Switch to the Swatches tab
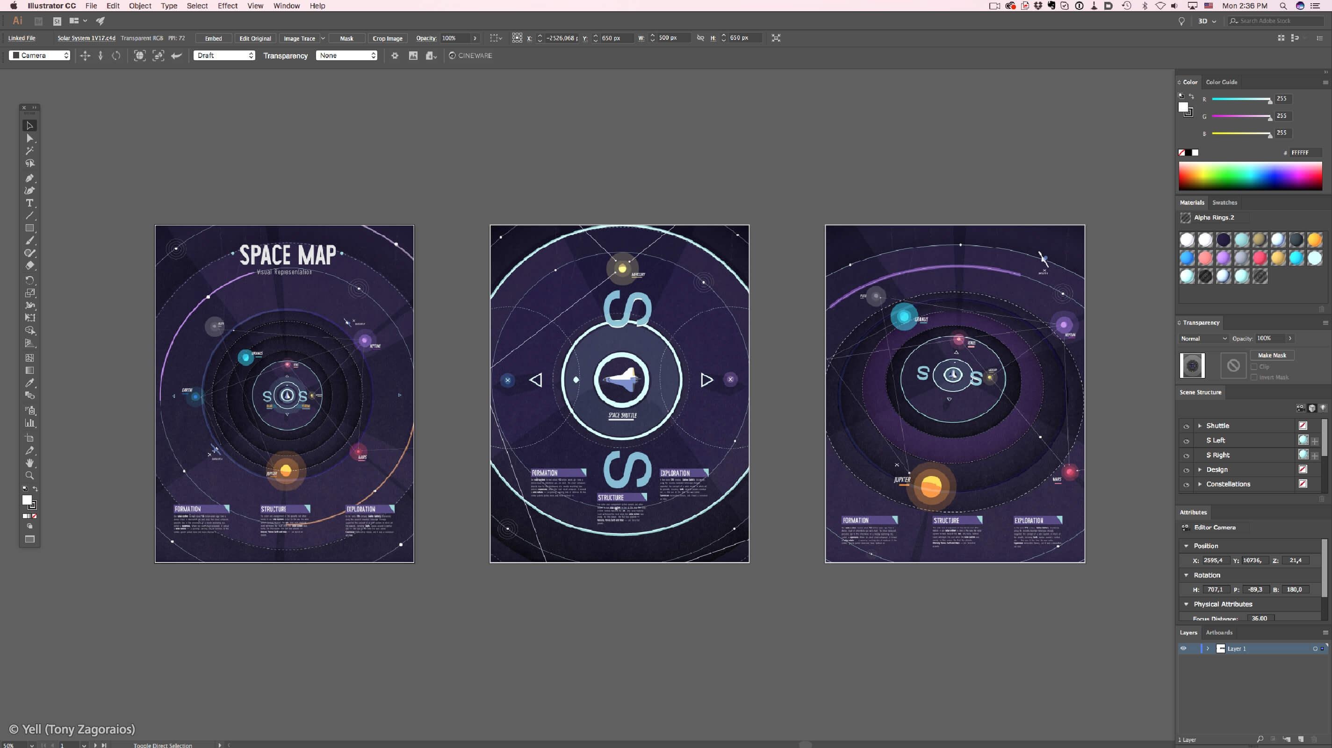 click(1224, 202)
